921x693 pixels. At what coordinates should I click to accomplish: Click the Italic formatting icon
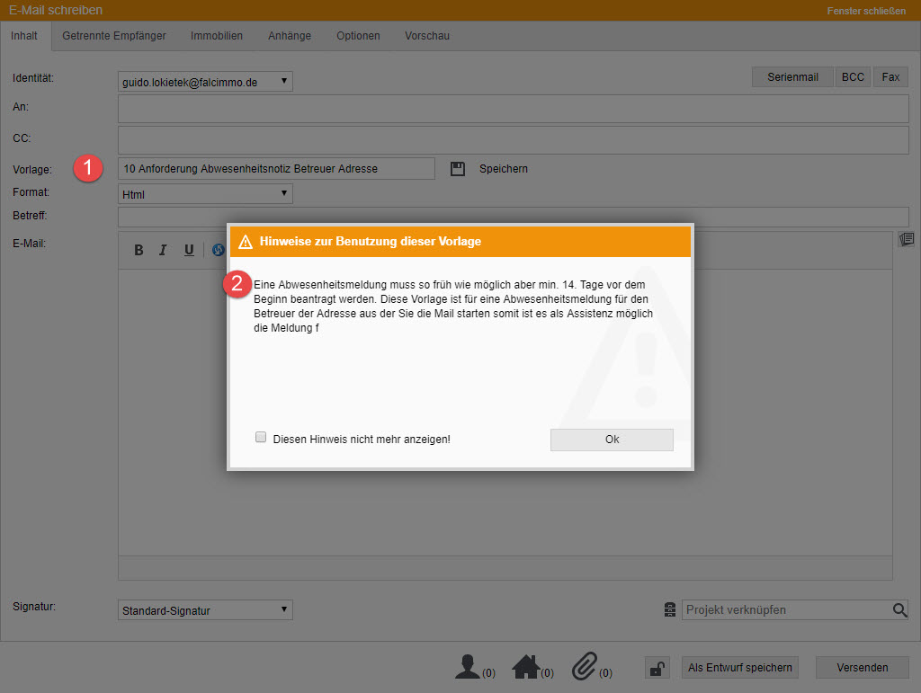(x=163, y=250)
